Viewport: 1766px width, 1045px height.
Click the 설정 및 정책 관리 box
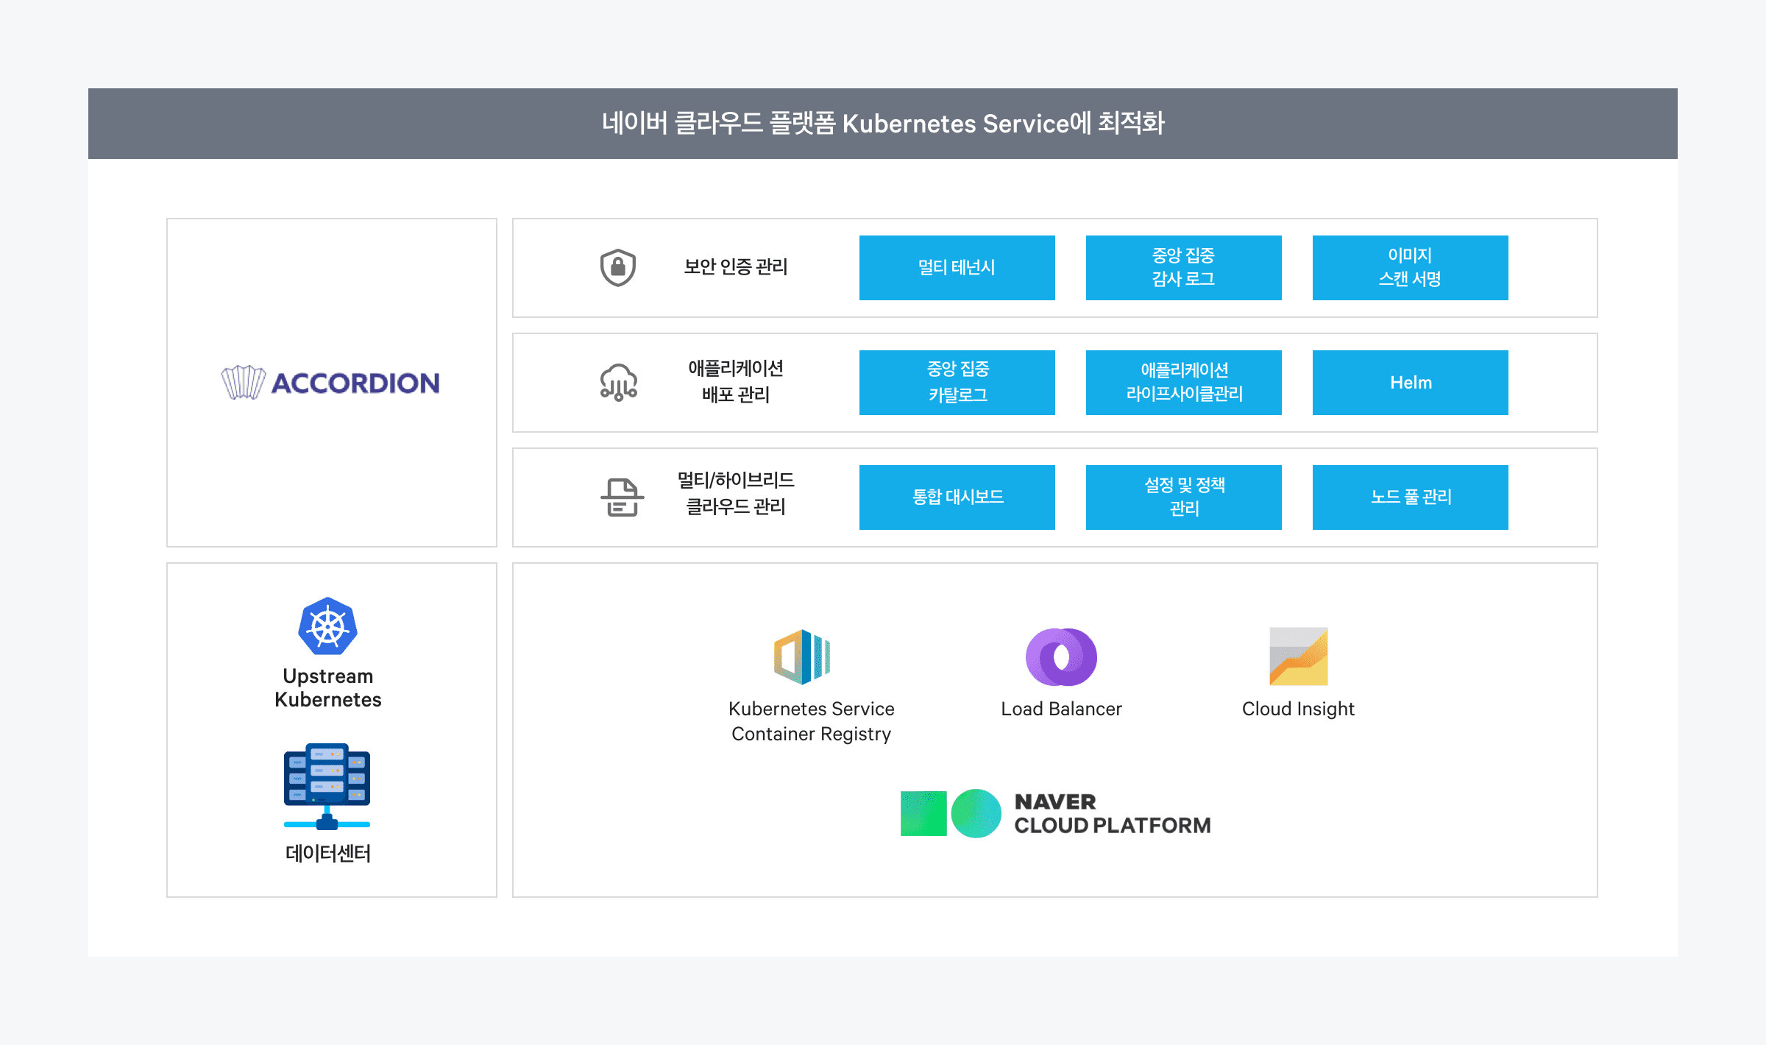pos(1183,497)
